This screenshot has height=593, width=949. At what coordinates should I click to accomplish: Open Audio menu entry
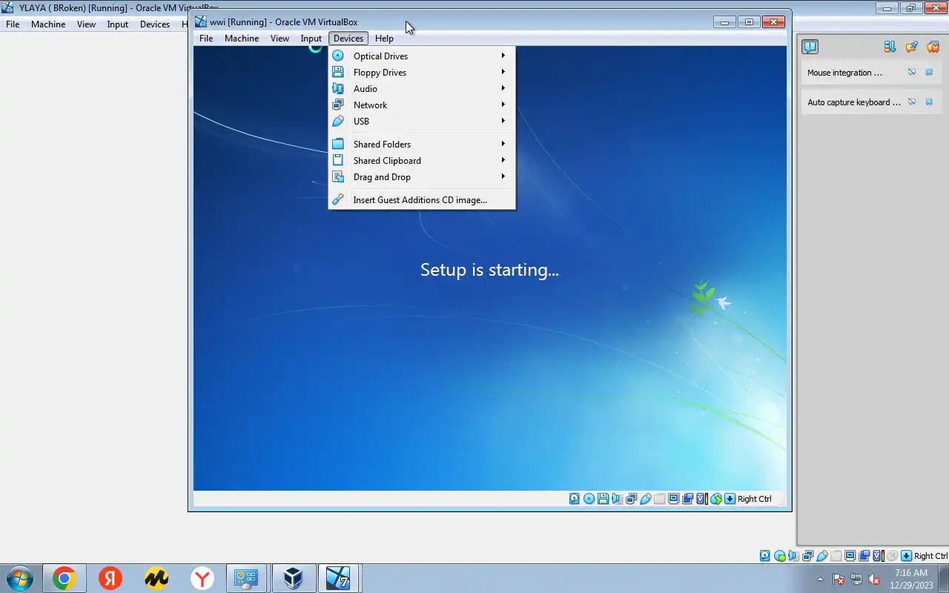click(x=422, y=88)
